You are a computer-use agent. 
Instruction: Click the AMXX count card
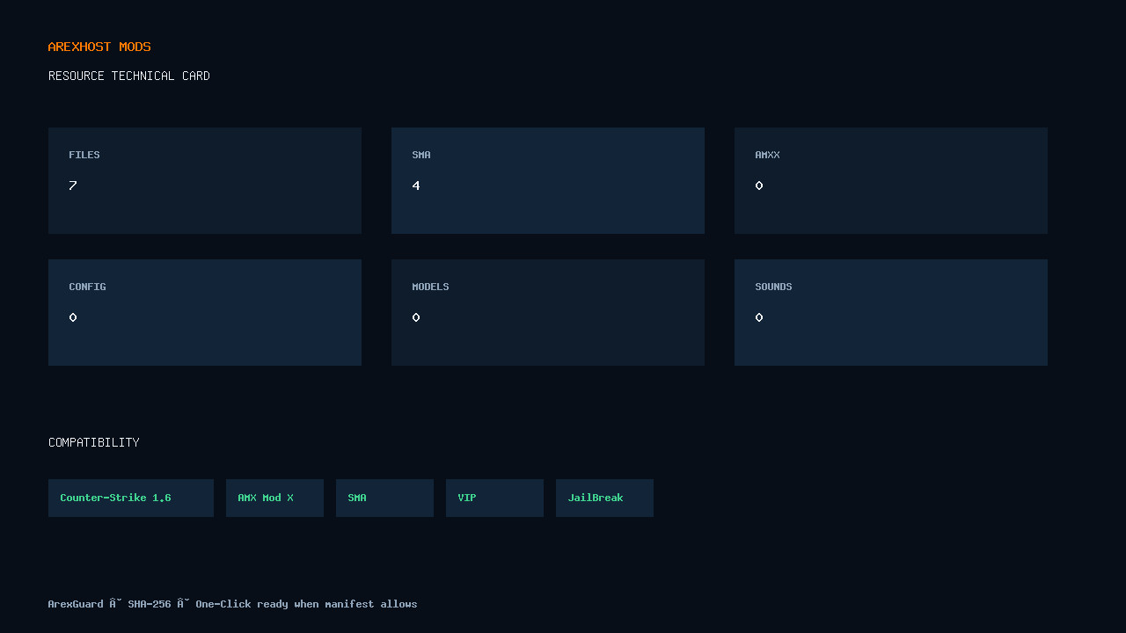click(x=891, y=180)
